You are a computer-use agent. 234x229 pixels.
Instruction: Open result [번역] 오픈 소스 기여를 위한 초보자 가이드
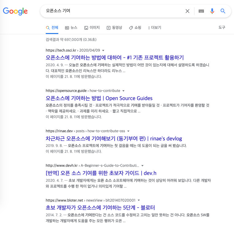click(x=101, y=173)
